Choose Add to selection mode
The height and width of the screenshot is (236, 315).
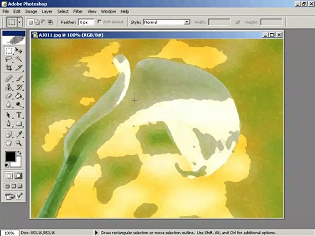tap(37, 22)
